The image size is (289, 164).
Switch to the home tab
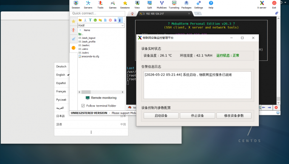tap(132, 14)
